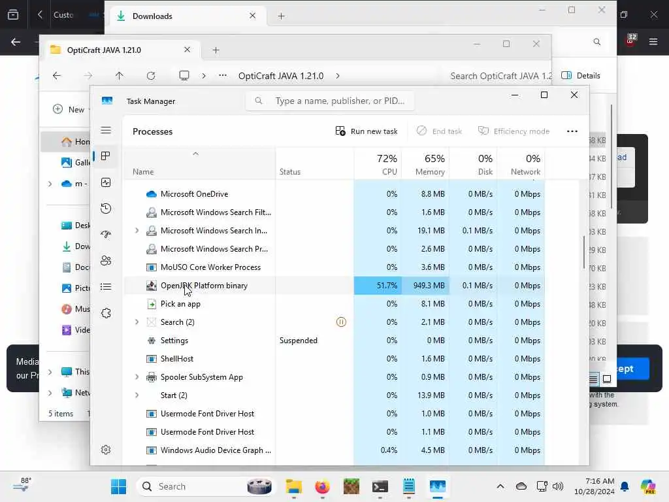Select MoUSO Core Worker Process row
The height and width of the screenshot is (502, 669).
tap(334, 267)
